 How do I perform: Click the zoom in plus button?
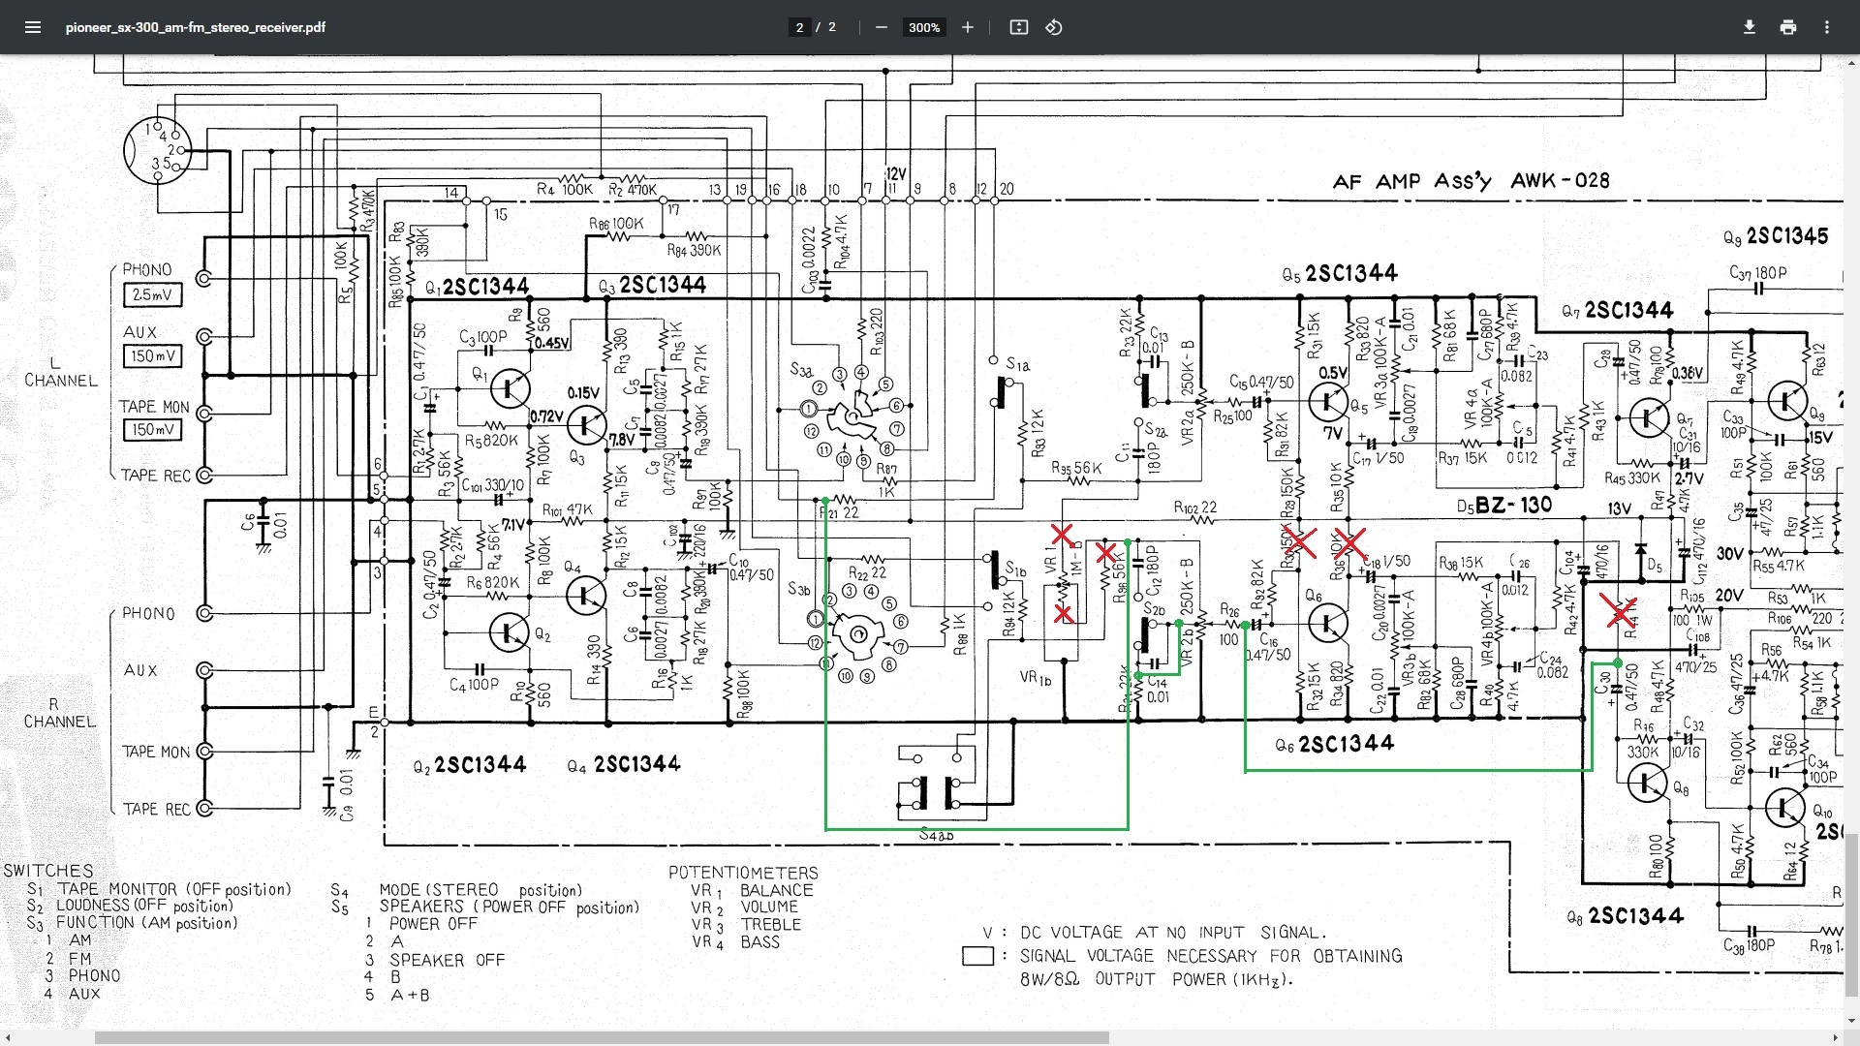967,27
